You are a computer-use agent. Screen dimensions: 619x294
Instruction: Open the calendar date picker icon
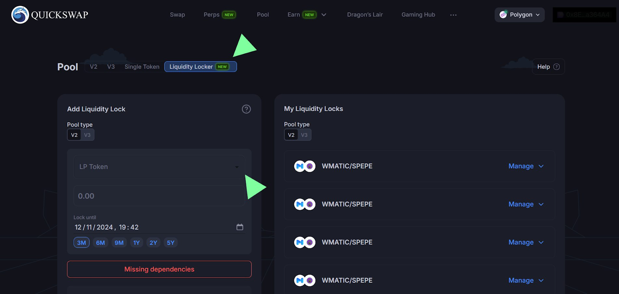240,227
